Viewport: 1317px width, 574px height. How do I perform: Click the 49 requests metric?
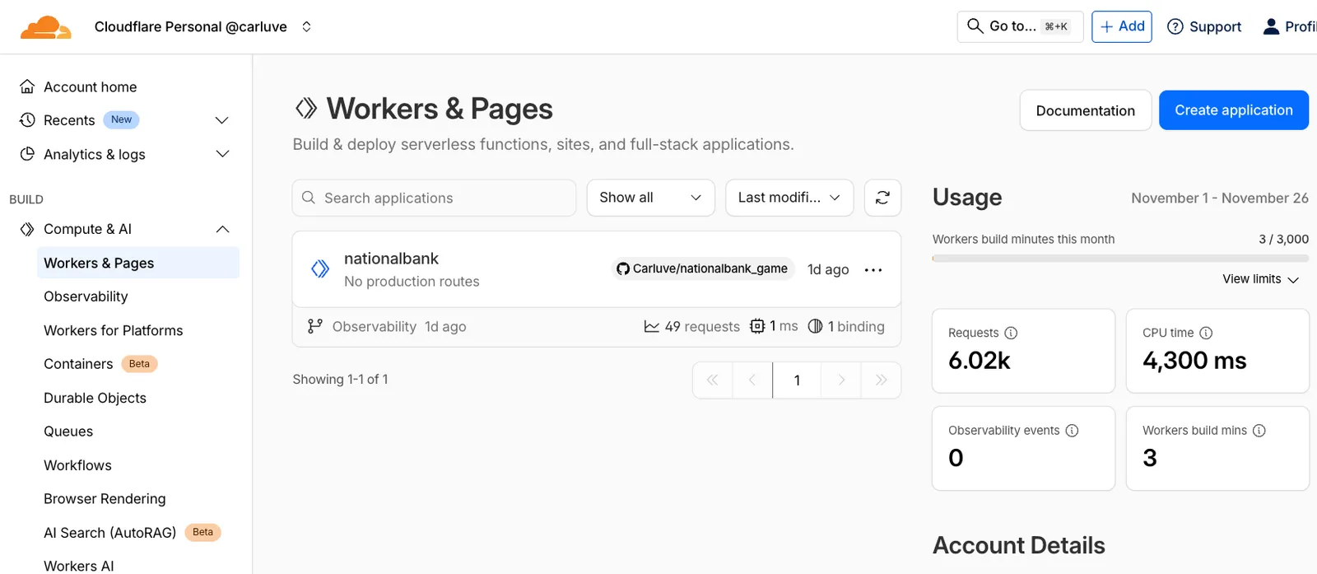click(691, 327)
